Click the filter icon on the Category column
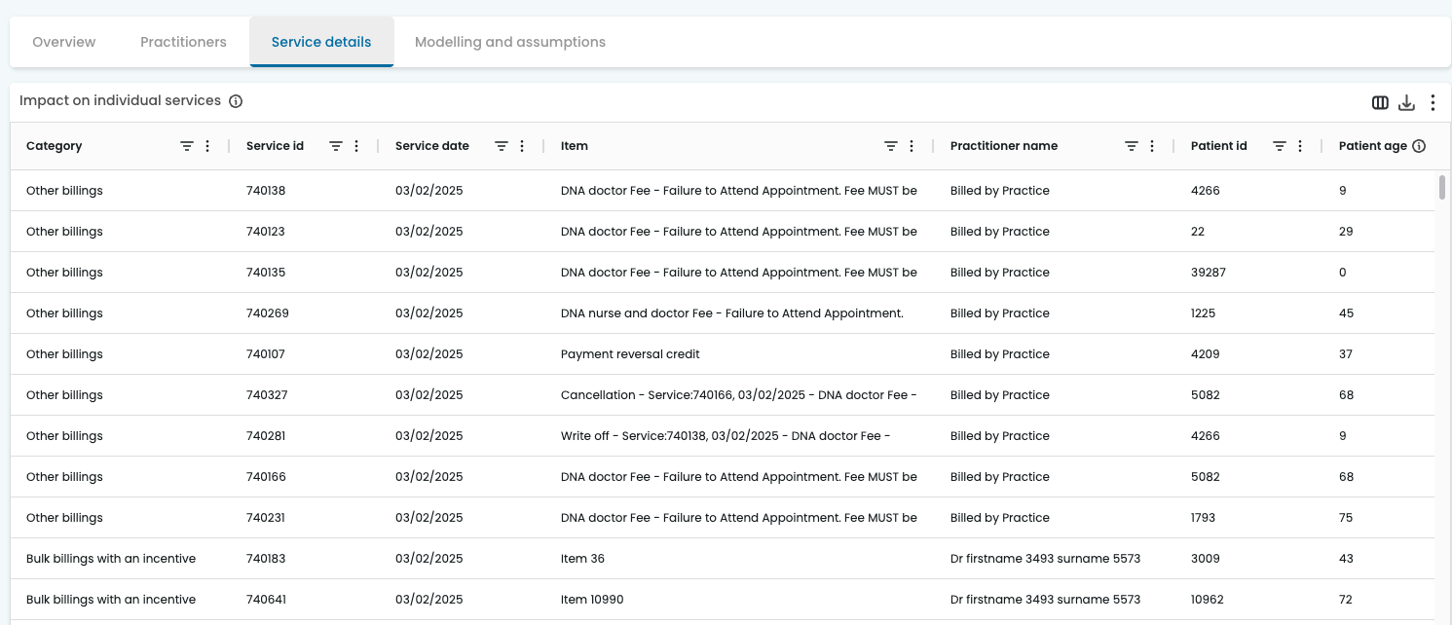The image size is (1452, 625). [x=186, y=145]
